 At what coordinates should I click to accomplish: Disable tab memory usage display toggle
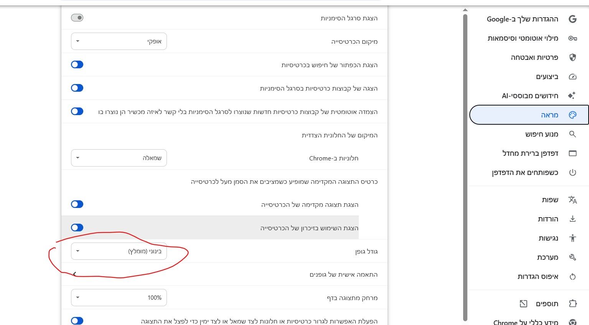pyautogui.click(x=77, y=228)
